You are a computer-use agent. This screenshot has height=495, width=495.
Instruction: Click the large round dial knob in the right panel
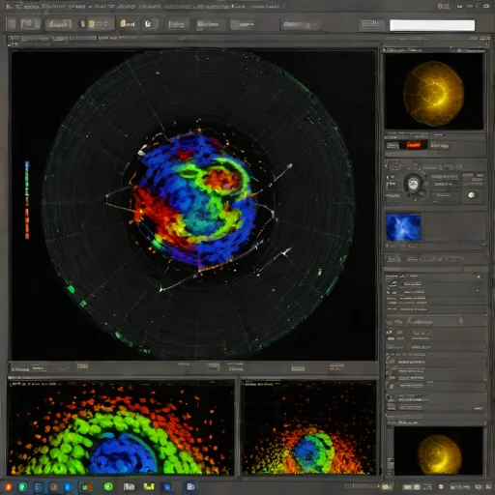click(413, 184)
